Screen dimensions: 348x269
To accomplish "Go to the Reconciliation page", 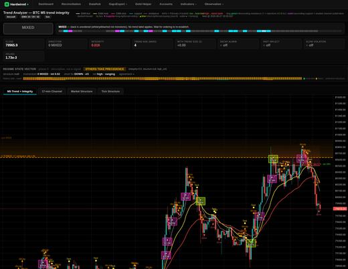I will (x=71, y=4).
